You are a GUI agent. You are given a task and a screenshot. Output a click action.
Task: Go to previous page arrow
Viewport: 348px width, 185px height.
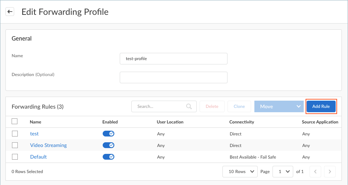(x=315, y=172)
